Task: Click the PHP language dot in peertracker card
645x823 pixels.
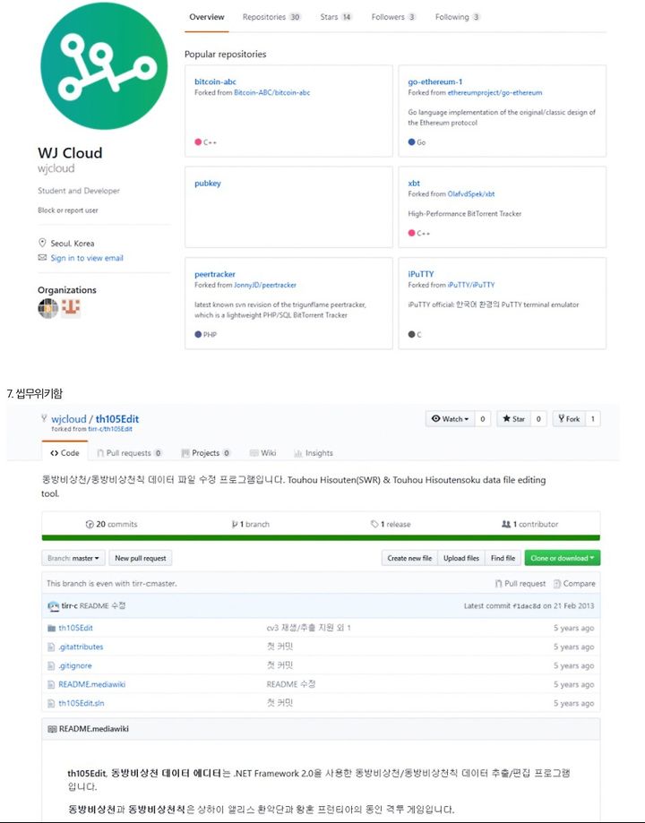Action: 198,334
